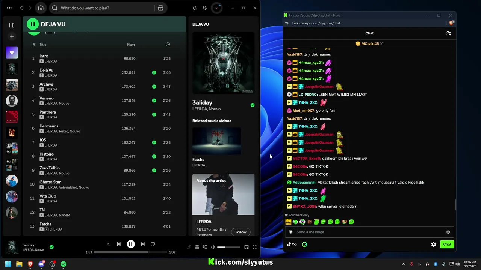Expand Your Library in Spotify sidebar
The width and height of the screenshot is (481, 270).
pos(12,25)
